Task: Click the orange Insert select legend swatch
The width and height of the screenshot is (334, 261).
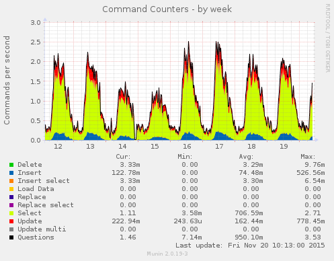Action: coord(11,181)
